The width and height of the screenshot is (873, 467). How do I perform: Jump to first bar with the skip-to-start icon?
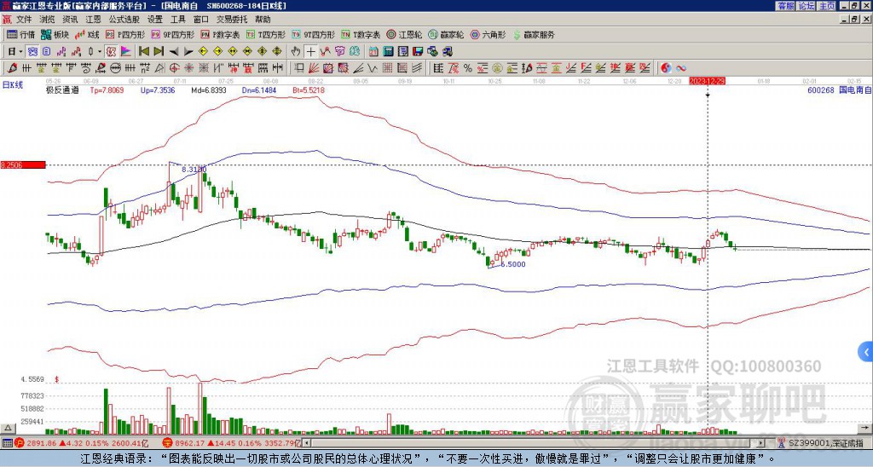(x=143, y=52)
